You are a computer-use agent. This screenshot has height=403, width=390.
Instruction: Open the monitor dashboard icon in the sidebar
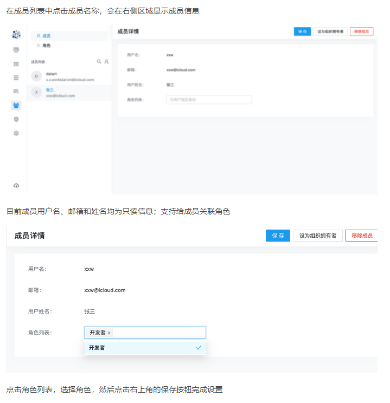click(x=16, y=50)
